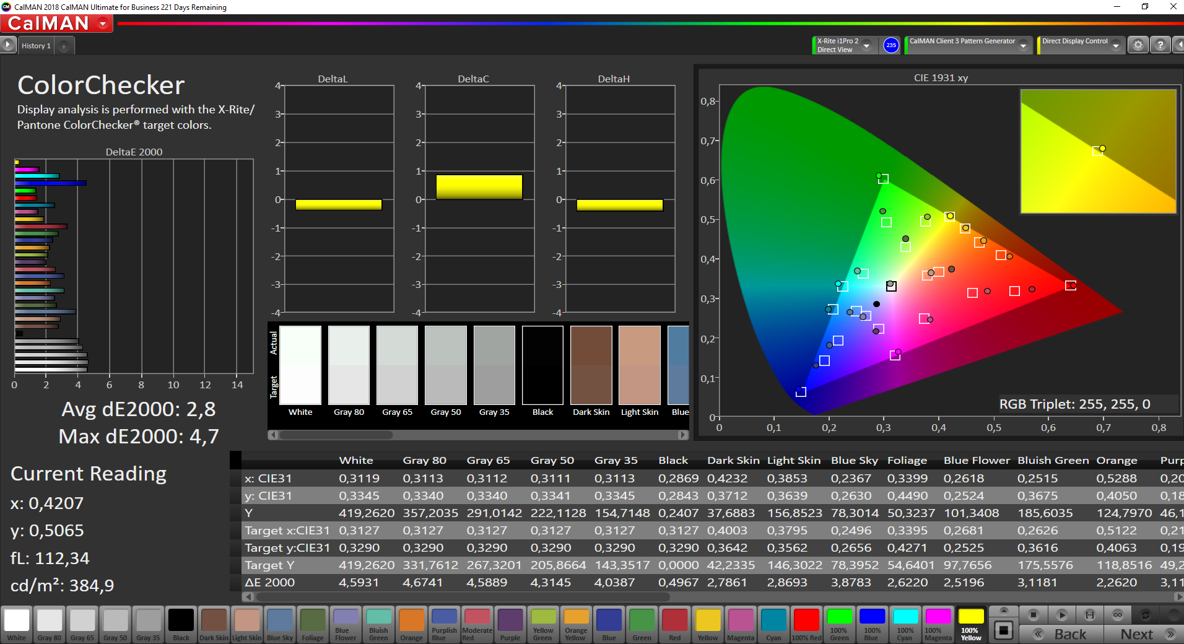Image resolution: width=1184 pixels, height=644 pixels.
Task: Choose the Gray 35 patch
Action: click(x=148, y=624)
